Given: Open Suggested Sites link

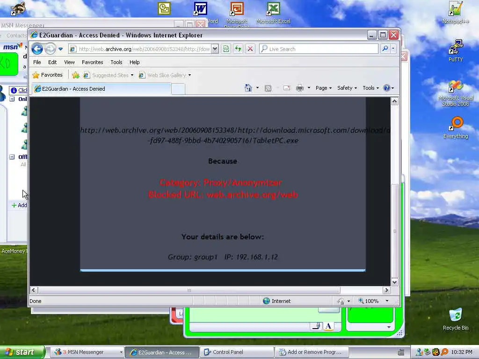Looking at the screenshot, I should pyautogui.click(x=109, y=75).
